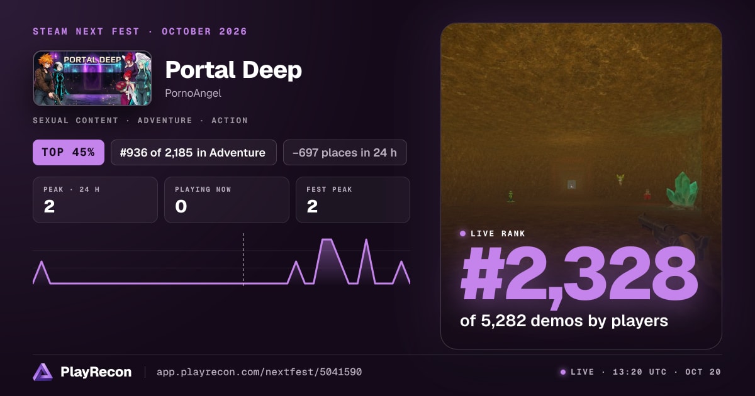This screenshot has height=396, width=755.
Task: Click the PlayRecon brand name
Action: click(96, 372)
